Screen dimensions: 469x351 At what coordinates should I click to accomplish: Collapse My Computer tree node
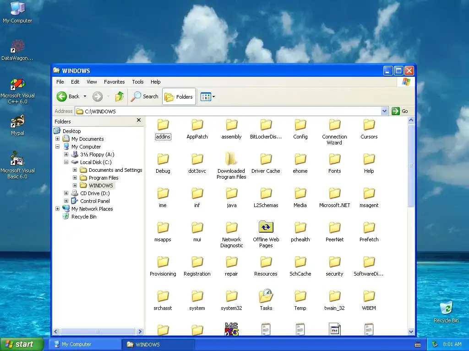tap(57, 147)
